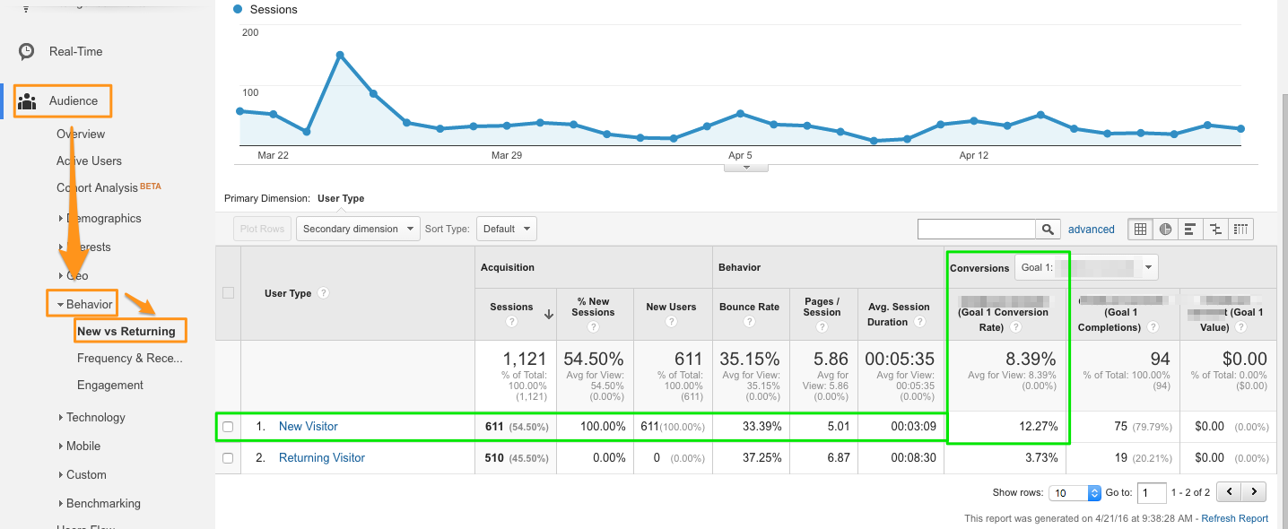Click the Refresh Report link

click(x=1235, y=518)
